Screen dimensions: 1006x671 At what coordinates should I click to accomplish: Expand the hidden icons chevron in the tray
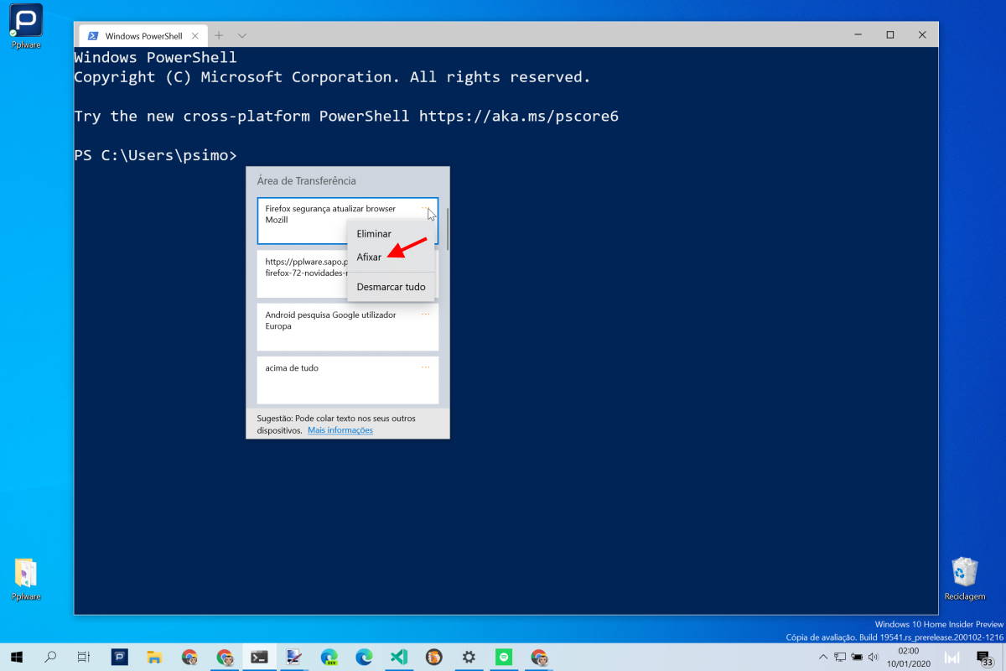(823, 658)
